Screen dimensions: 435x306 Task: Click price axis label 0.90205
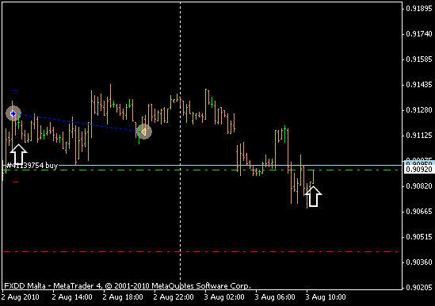pos(419,288)
